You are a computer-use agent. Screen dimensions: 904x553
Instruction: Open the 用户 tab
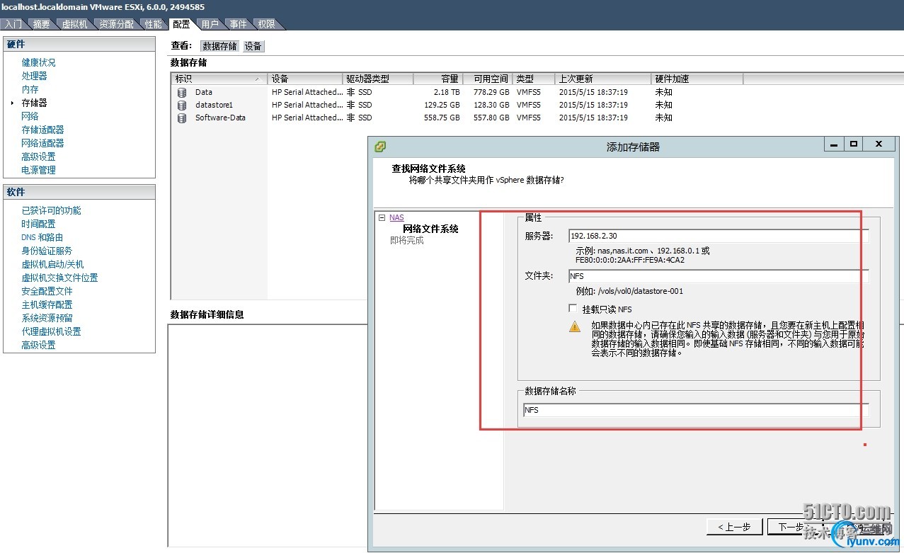tap(210, 24)
